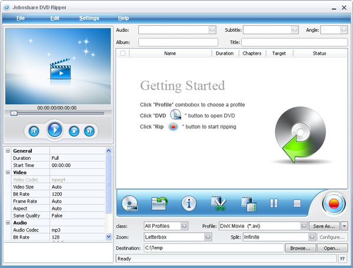Pause ripping with the pause icon

point(274,203)
